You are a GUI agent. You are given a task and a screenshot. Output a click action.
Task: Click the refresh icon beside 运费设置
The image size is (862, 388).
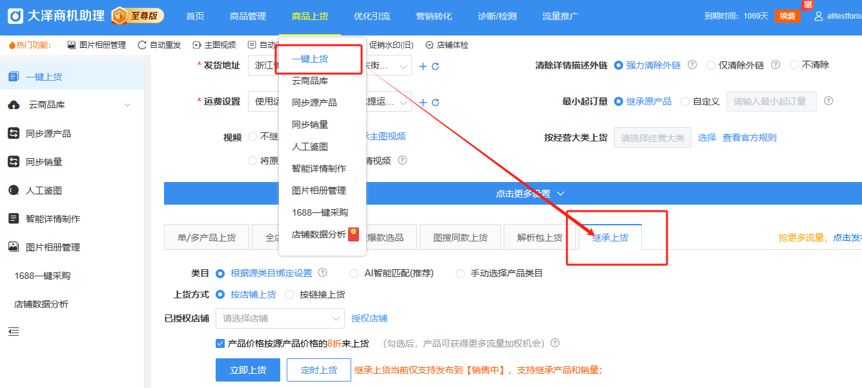point(435,103)
